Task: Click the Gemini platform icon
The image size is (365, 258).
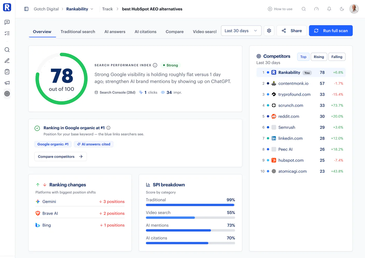Action: (x=38, y=202)
